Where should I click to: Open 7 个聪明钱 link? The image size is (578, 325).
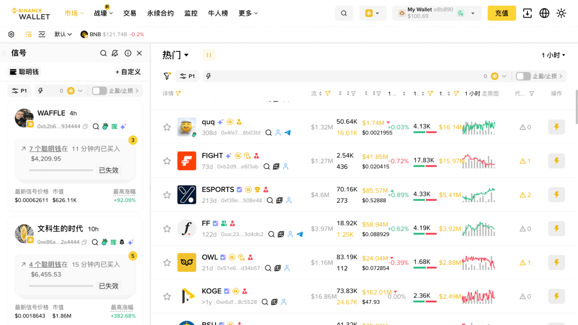(x=45, y=149)
